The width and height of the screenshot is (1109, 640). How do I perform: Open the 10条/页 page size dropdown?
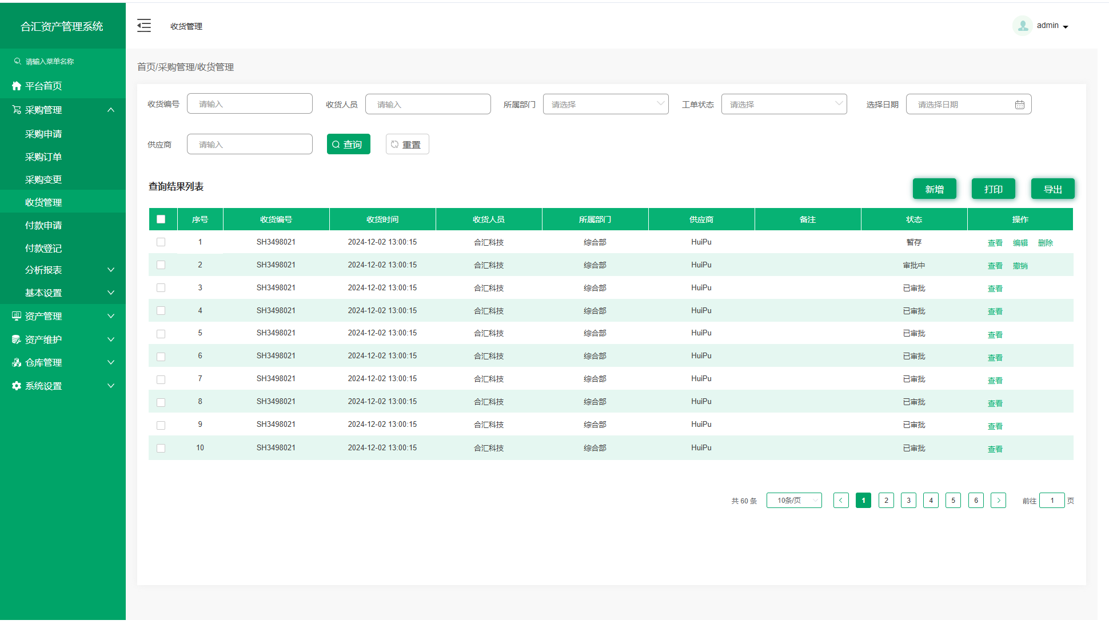[794, 501]
